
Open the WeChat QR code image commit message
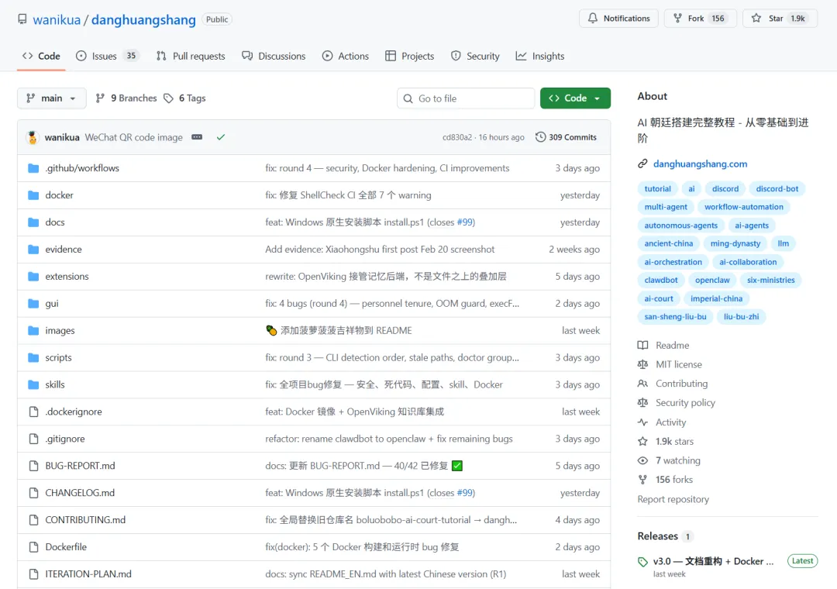click(133, 137)
